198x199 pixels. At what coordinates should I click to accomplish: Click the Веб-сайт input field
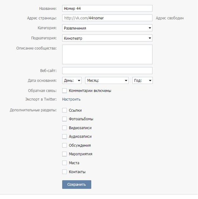[107, 70]
